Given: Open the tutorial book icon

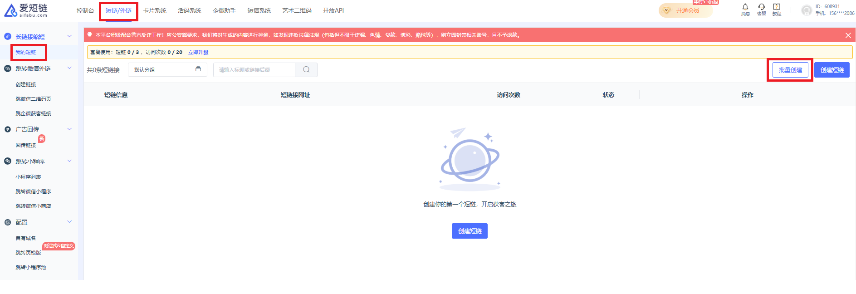Looking at the screenshot, I should pyautogui.click(x=777, y=7).
